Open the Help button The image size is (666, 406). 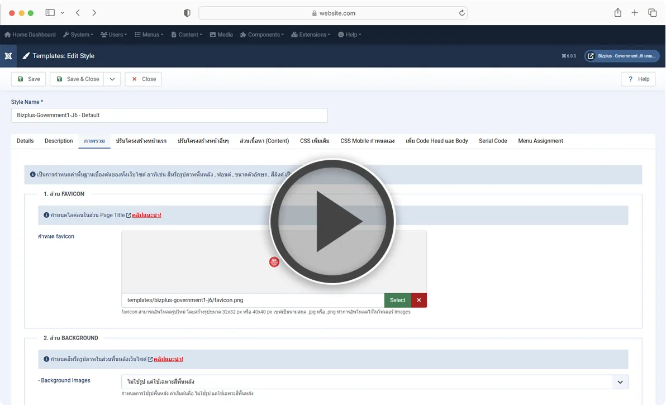638,79
